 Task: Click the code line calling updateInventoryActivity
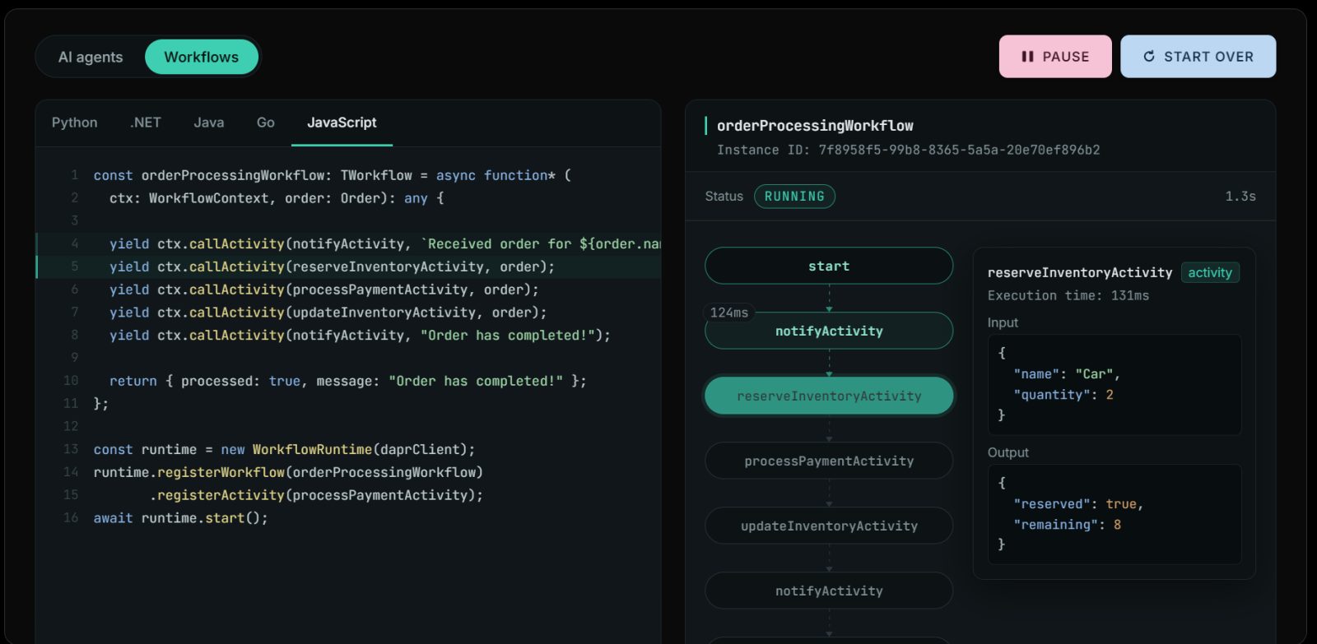(328, 313)
